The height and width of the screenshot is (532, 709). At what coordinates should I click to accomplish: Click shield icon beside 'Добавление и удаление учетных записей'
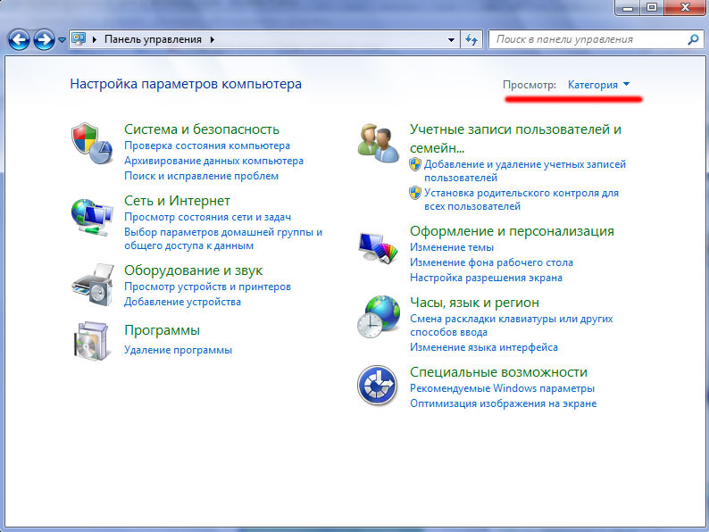(415, 164)
